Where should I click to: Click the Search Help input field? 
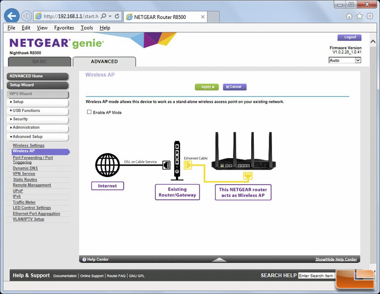point(317,276)
